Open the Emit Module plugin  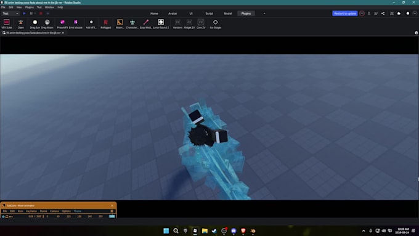(x=76, y=23)
